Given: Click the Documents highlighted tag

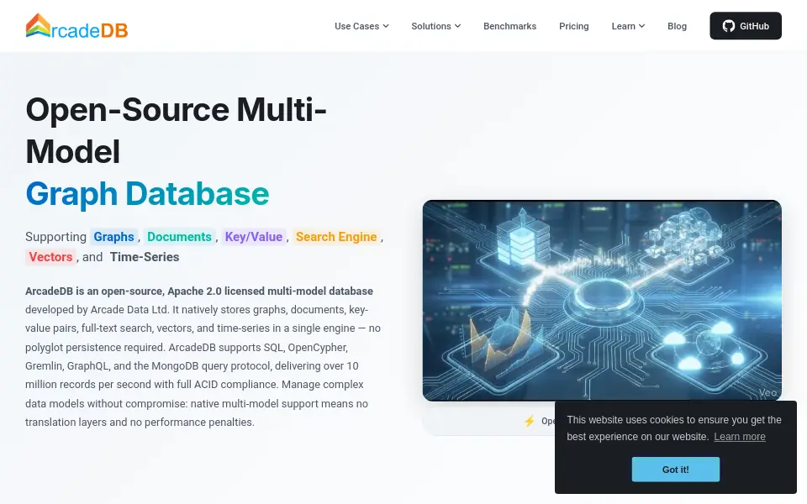Looking at the screenshot, I should pyautogui.click(x=179, y=237).
